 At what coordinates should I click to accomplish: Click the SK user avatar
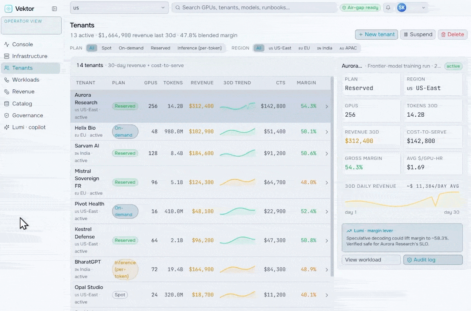point(402,7)
